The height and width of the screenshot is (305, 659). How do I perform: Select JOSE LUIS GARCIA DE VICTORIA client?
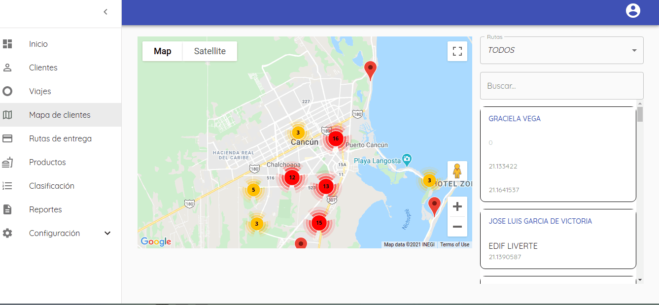[x=558, y=239]
